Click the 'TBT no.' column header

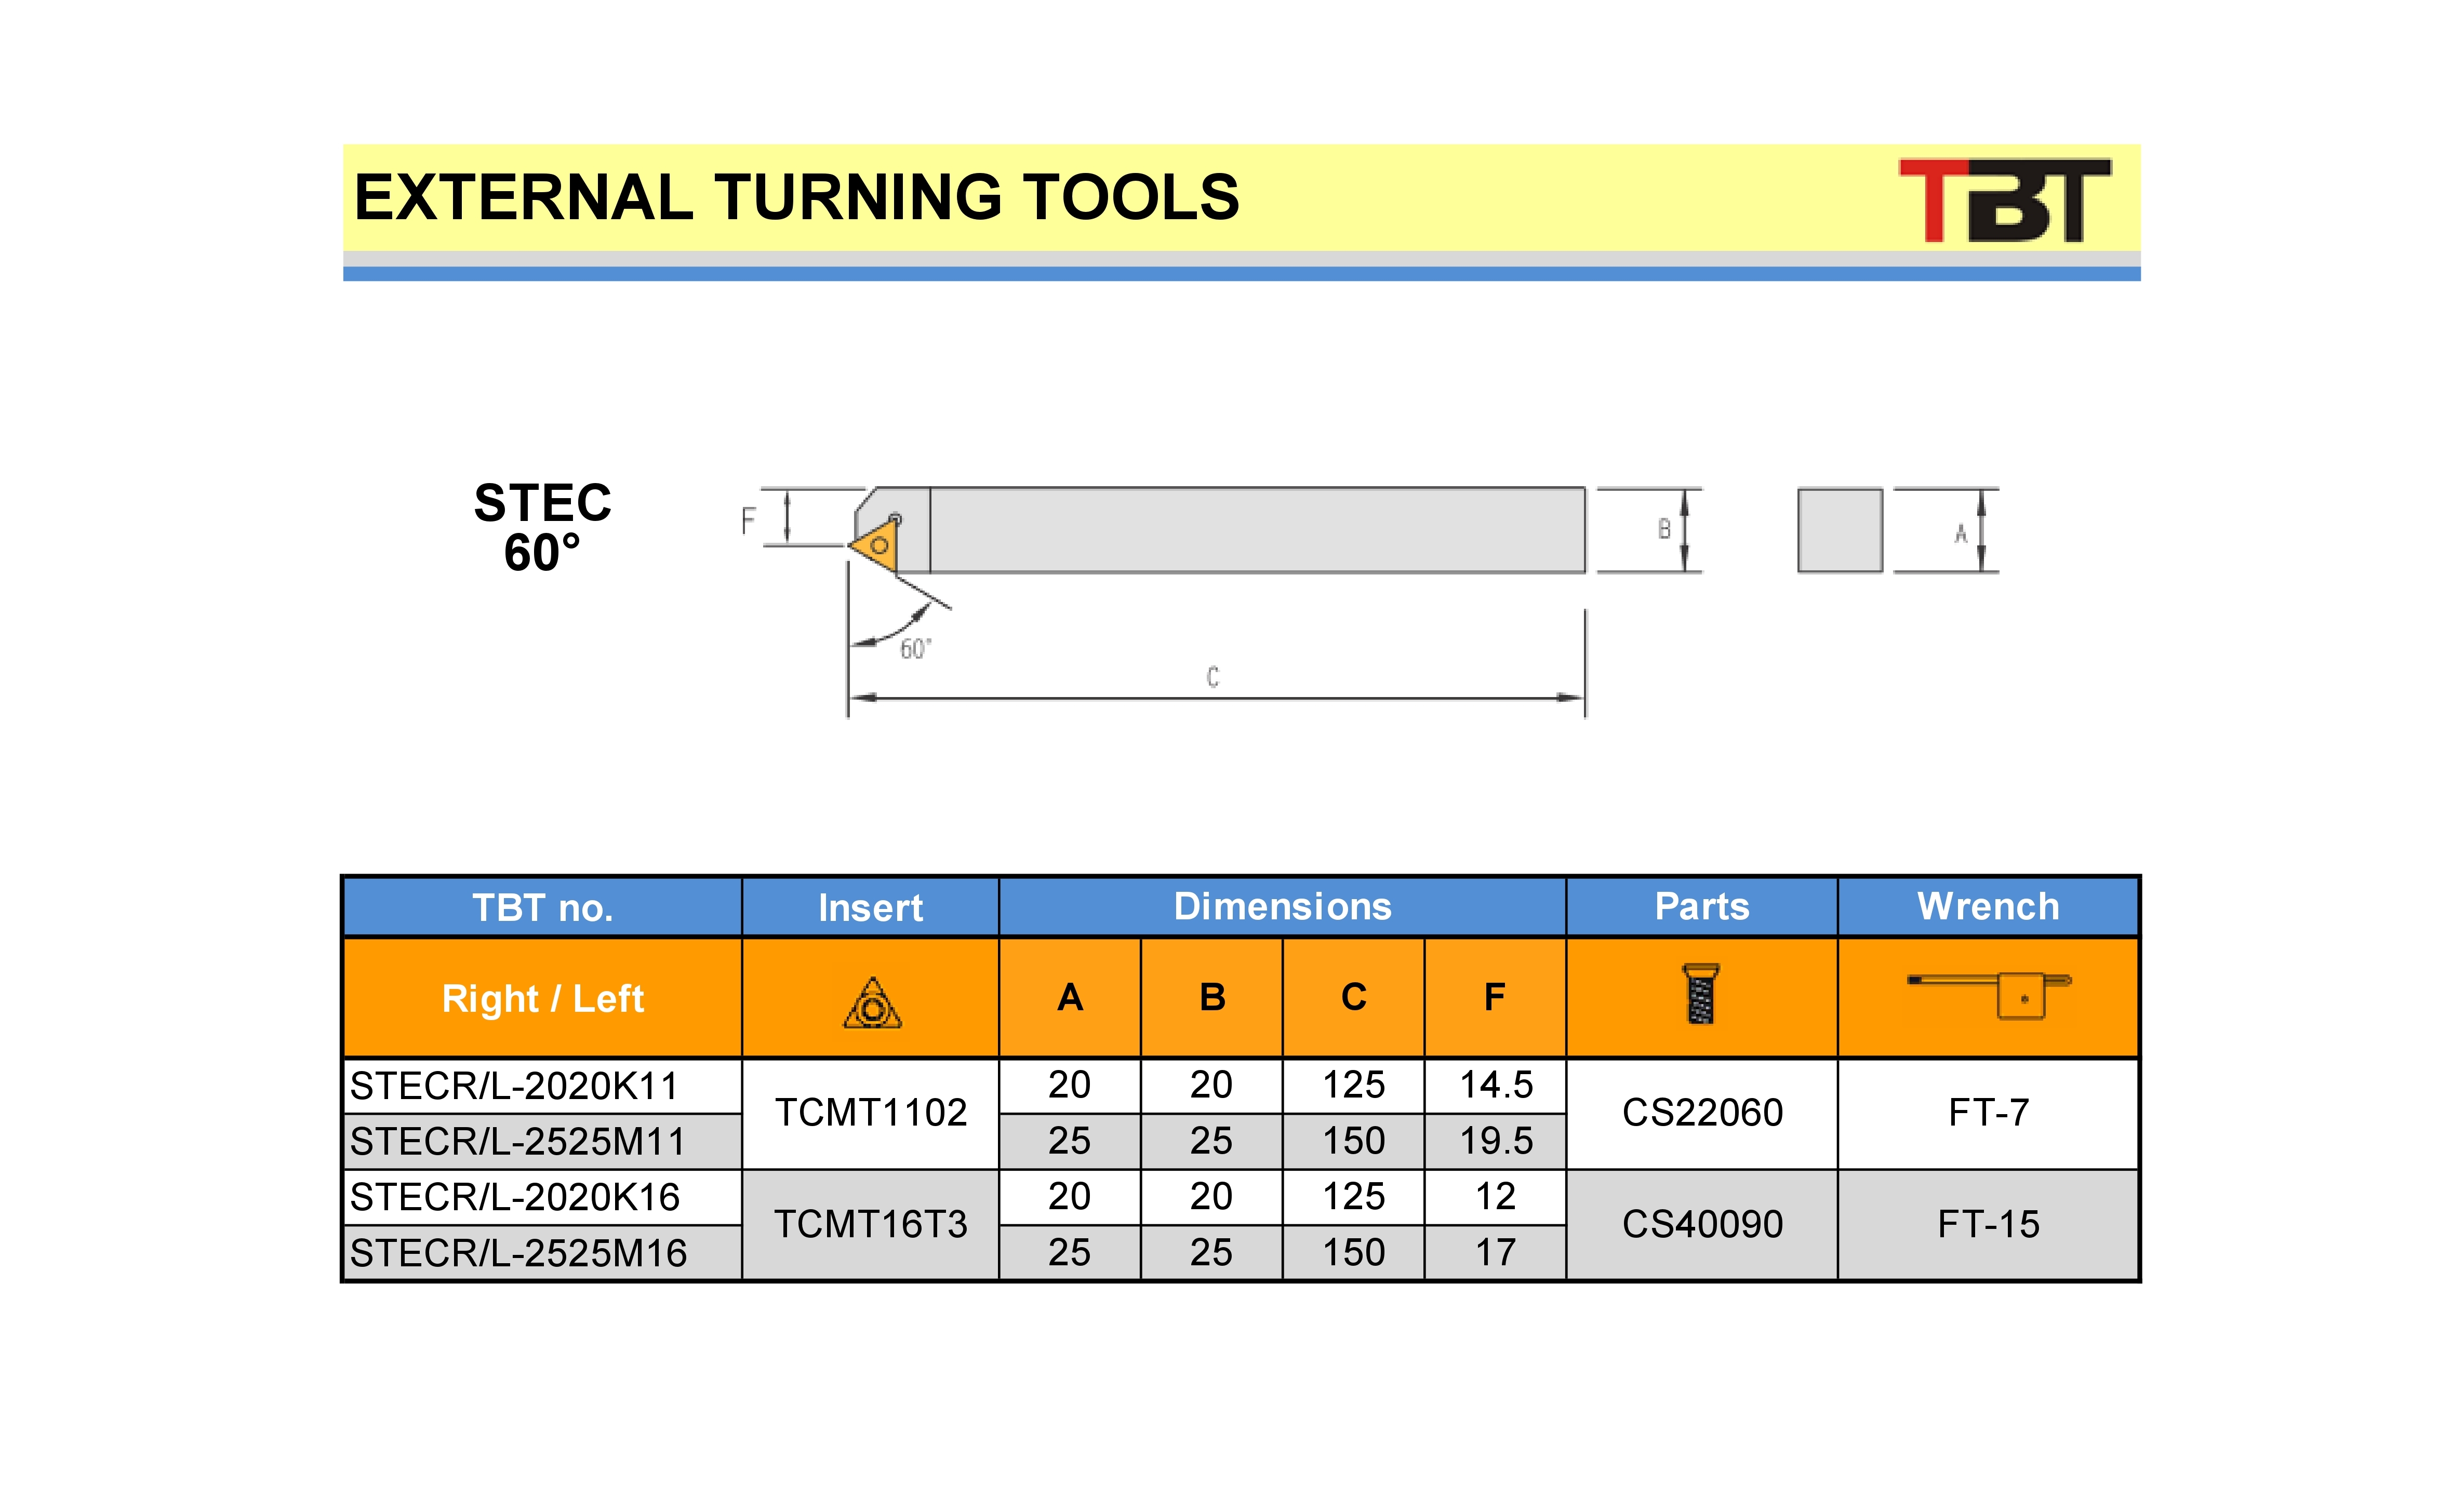tap(542, 907)
